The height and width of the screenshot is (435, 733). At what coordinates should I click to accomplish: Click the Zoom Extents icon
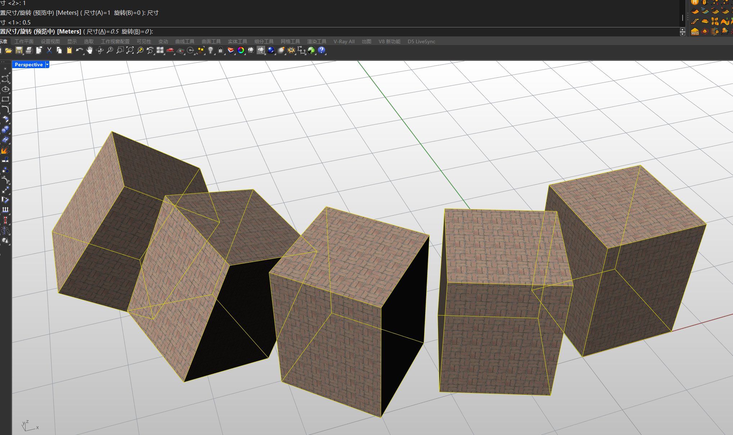(130, 50)
